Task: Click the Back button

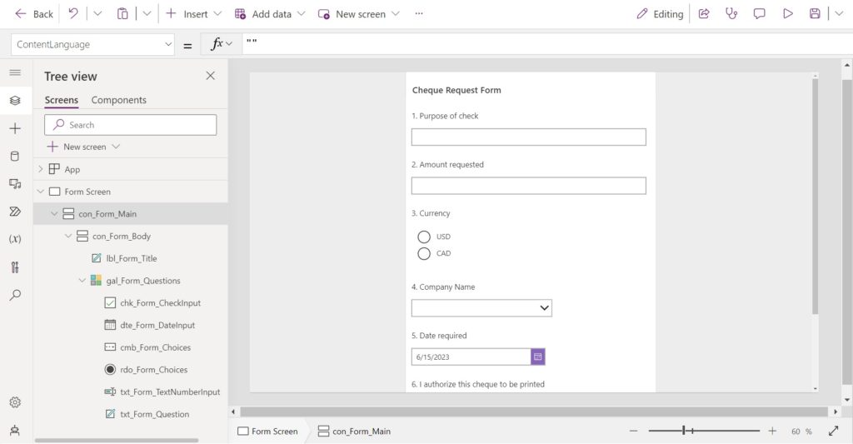Action: 33,13
